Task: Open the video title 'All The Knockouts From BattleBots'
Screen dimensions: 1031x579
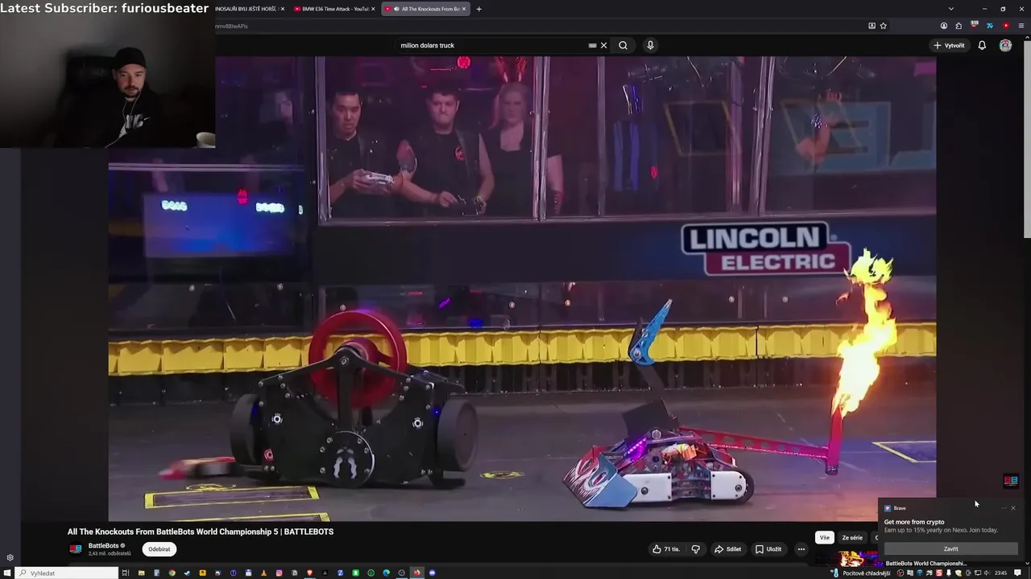Action: click(201, 532)
